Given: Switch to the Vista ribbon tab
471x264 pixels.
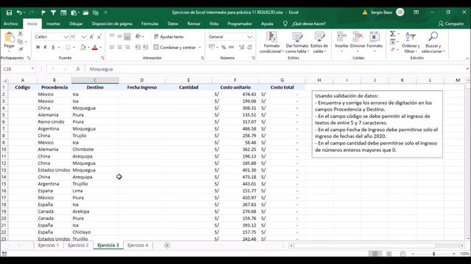Looking at the screenshot, I should (214, 23).
